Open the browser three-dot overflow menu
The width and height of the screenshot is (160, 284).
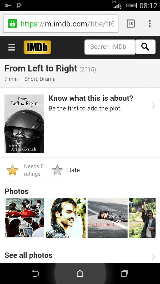(x=150, y=24)
